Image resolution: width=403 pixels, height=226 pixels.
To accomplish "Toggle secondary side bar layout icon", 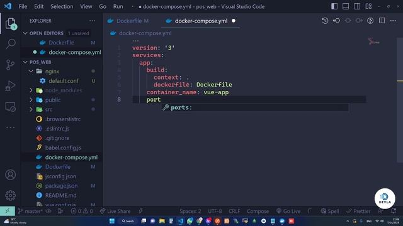I will coord(357,6).
